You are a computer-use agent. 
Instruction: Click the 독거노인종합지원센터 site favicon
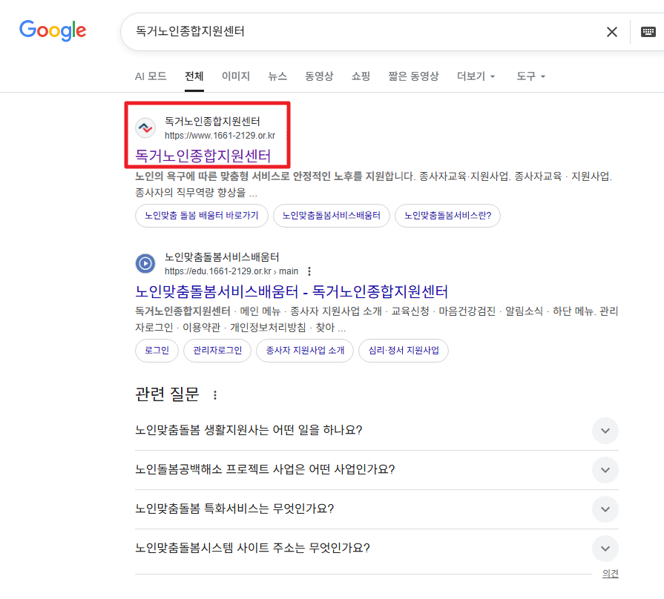pyautogui.click(x=145, y=127)
